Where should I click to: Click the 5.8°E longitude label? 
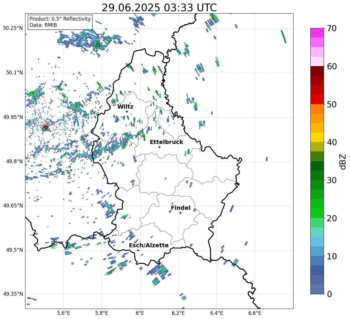102,313
